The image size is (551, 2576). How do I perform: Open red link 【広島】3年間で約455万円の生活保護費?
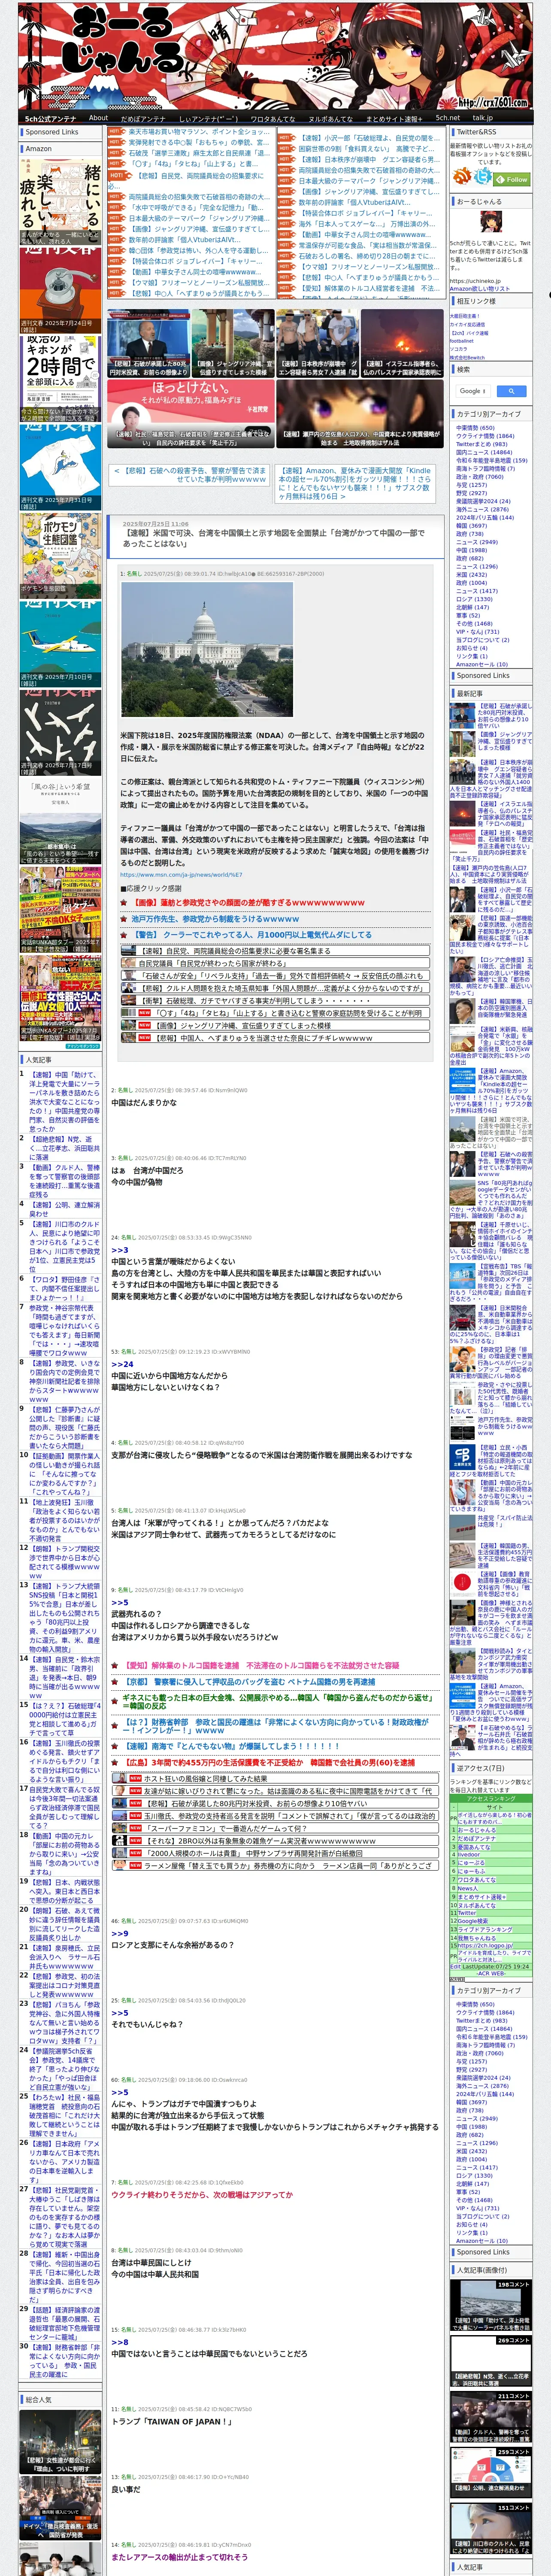tap(268, 1762)
